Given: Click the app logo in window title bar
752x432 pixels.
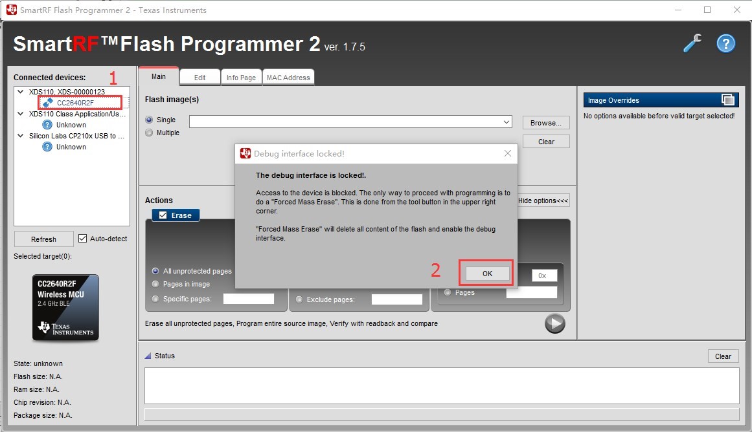Looking at the screenshot, I should point(12,10).
